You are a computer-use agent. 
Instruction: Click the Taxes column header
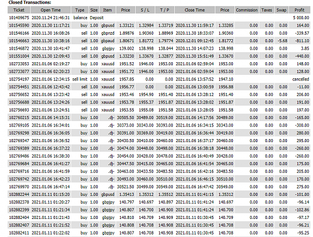(x=267, y=10)
